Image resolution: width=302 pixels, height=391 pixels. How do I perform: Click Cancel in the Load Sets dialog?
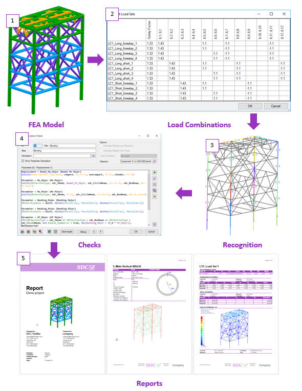tap(276, 106)
